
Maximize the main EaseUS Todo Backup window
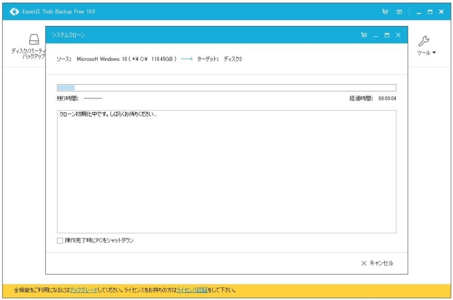click(x=430, y=12)
